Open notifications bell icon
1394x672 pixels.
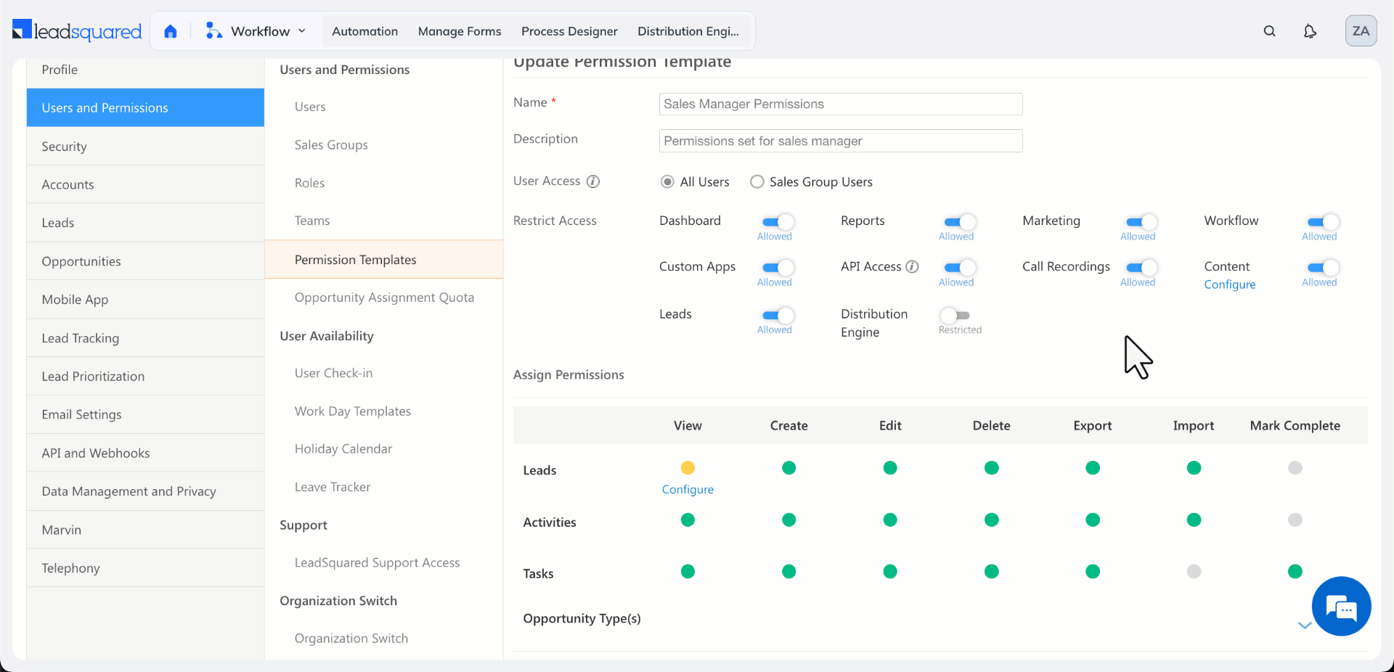(x=1310, y=31)
